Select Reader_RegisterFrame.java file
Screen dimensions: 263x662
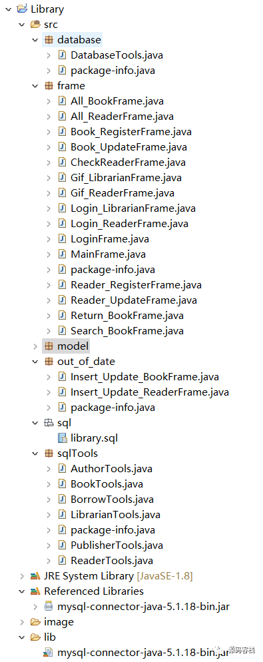click(136, 285)
